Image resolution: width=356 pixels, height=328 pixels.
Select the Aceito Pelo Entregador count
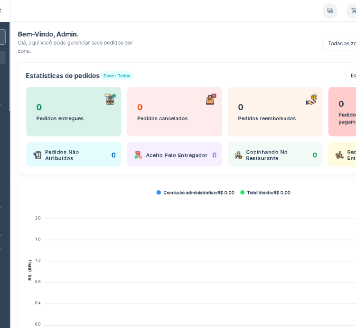coord(214,155)
